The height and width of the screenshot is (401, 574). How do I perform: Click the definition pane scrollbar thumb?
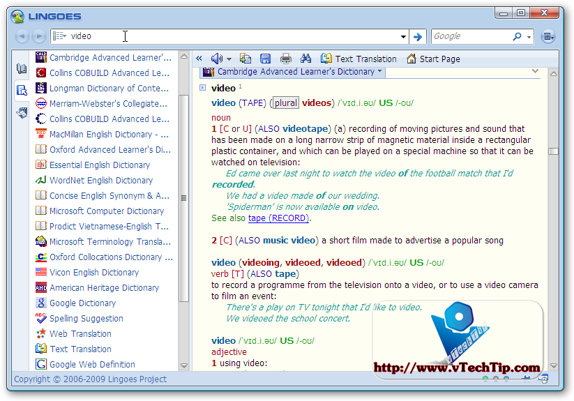[554, 151]
